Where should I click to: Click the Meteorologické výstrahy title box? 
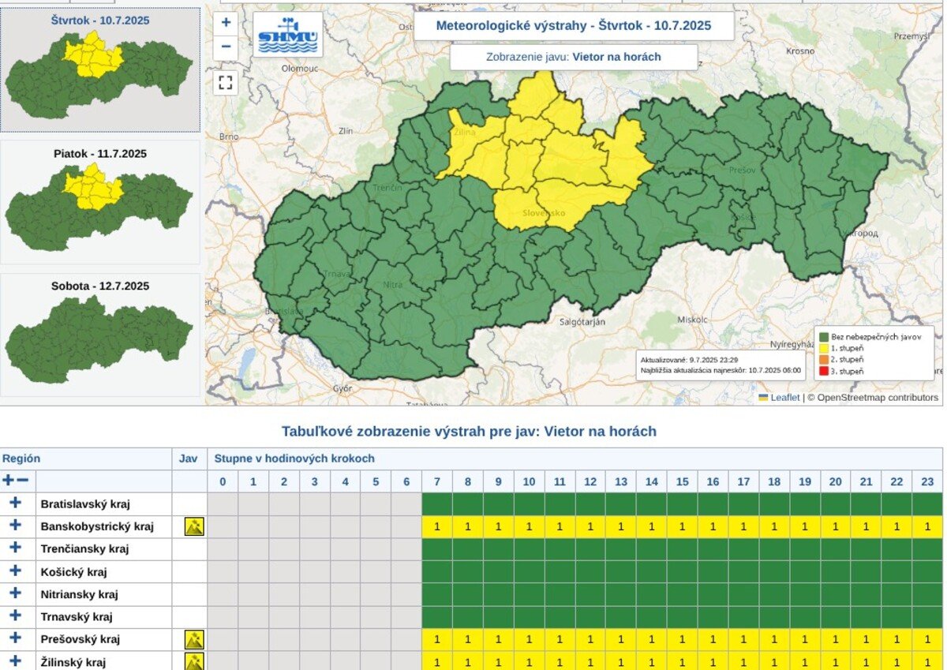(x=574, y=25)
